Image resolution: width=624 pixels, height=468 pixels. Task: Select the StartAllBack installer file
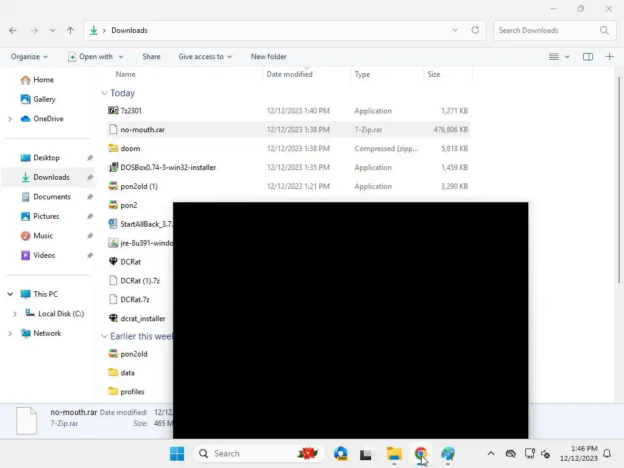(140, 224)
